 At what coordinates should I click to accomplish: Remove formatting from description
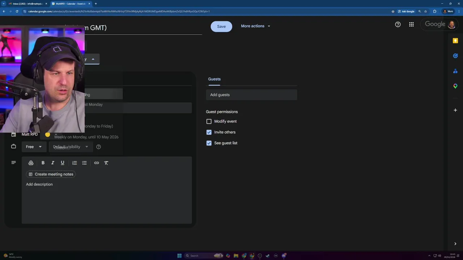(106, 163)
